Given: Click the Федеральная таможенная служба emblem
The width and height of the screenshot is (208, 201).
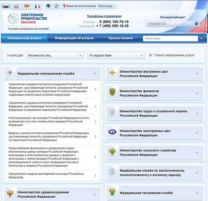Looking at the screenshot, I should click(x=112, y=192).
